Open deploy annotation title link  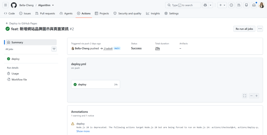pos(81,124)
